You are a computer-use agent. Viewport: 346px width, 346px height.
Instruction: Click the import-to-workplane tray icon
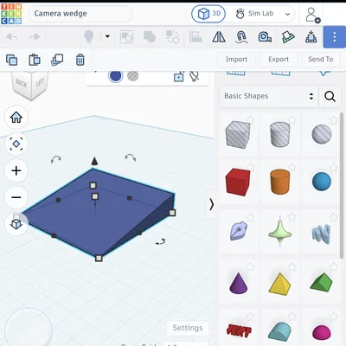(x=311, y=36)
